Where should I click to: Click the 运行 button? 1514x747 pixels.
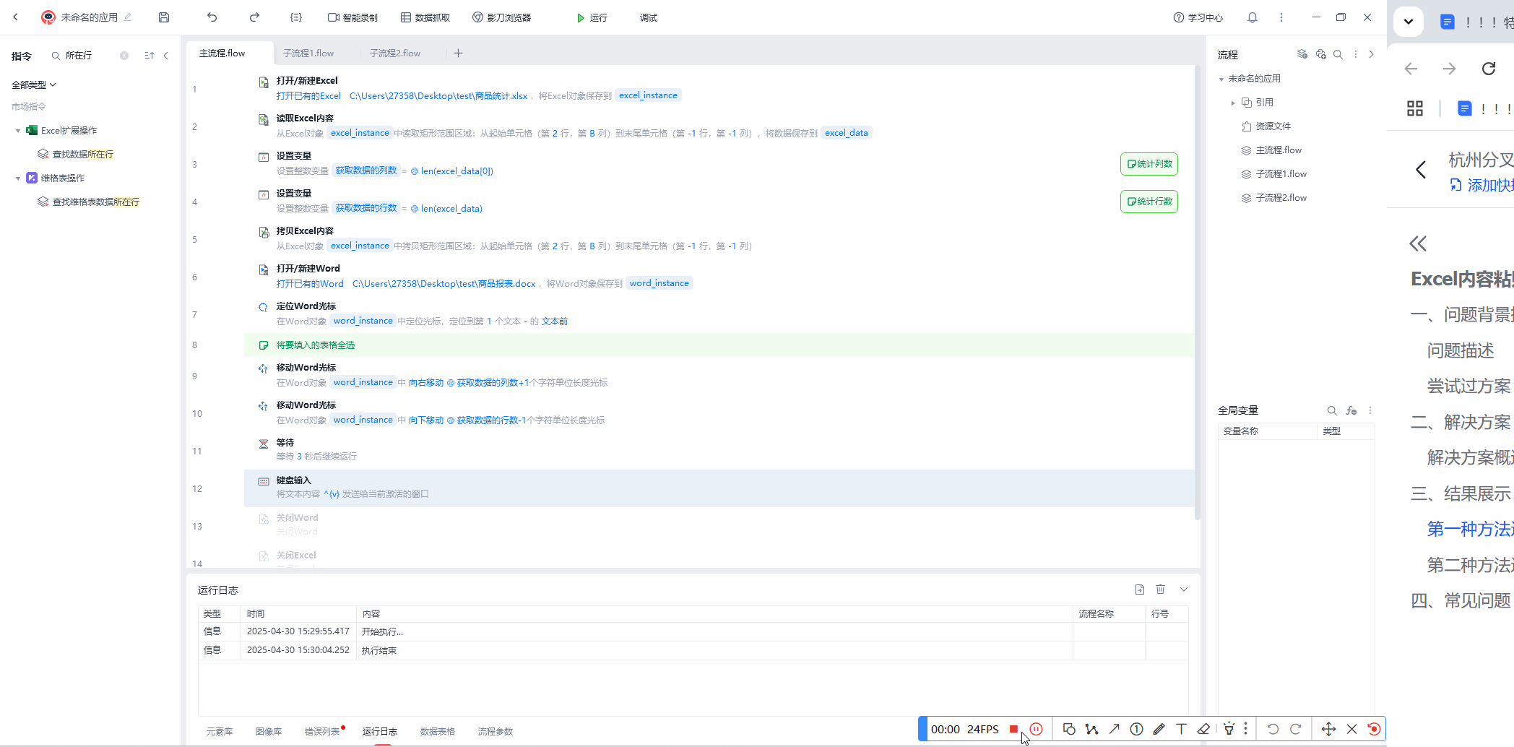point(592,17)
